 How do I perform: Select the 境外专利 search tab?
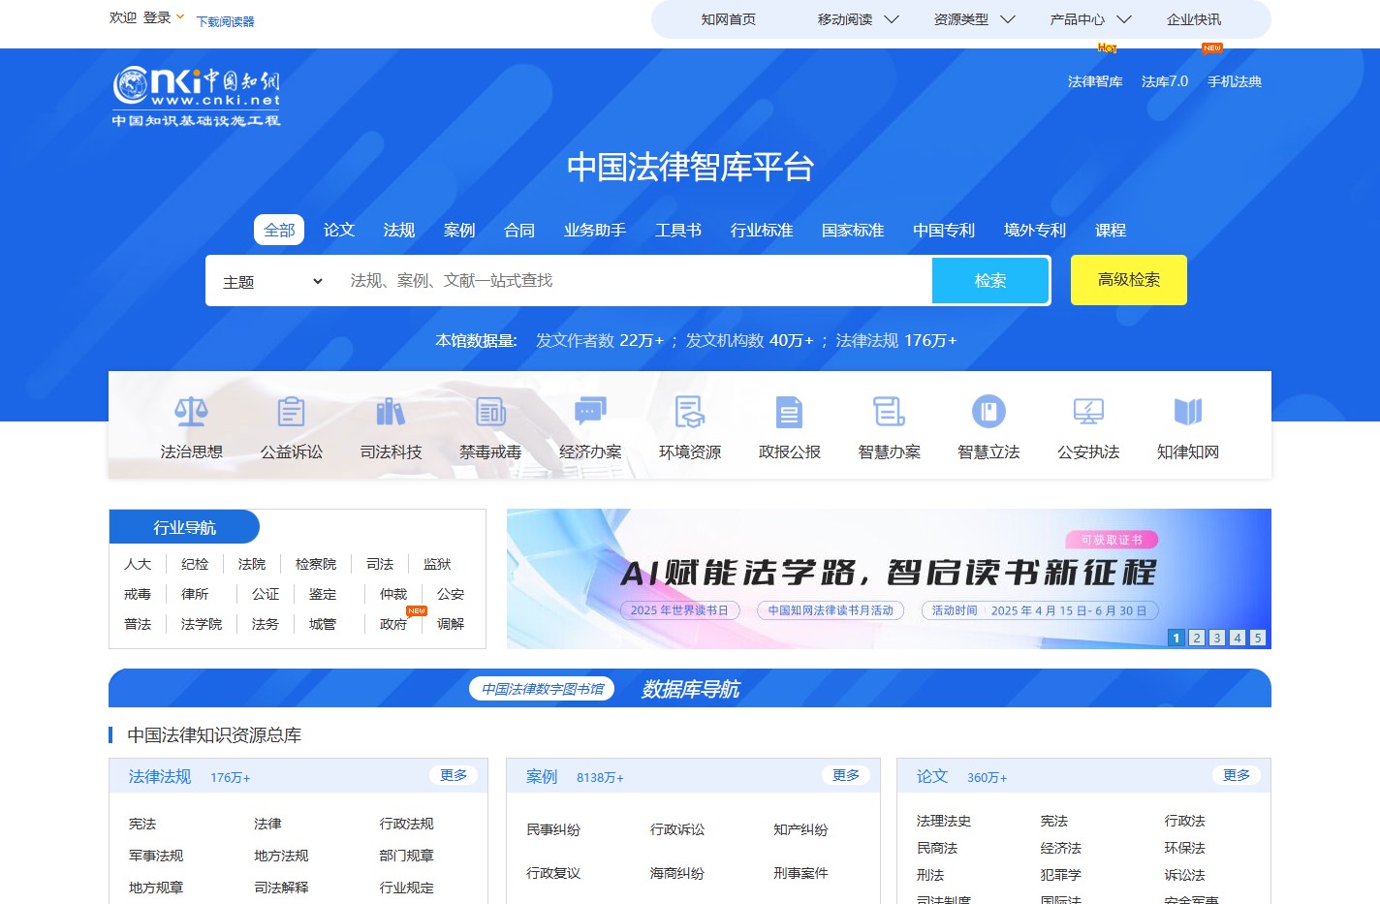click(x=1035, y=230)
